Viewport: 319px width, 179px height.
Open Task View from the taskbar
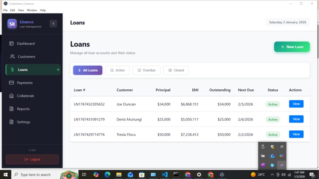tap(84, 175)
